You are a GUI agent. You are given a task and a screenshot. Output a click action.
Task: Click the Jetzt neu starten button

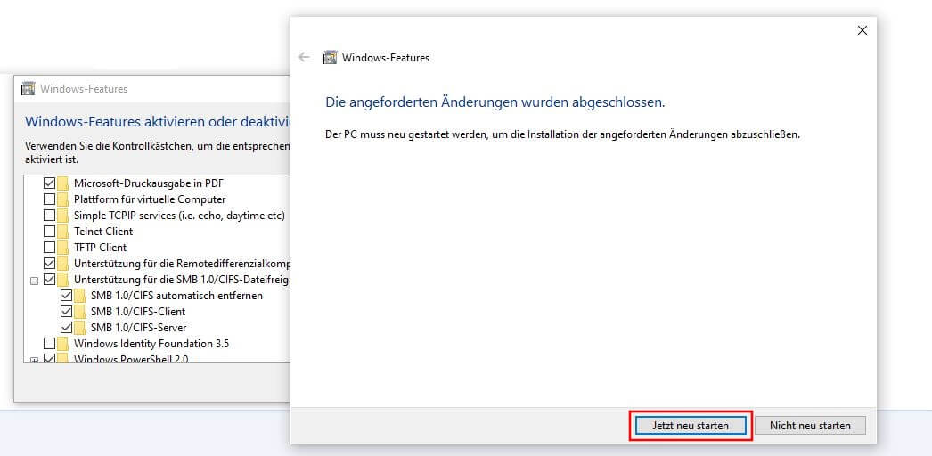[x=690, y=425]
